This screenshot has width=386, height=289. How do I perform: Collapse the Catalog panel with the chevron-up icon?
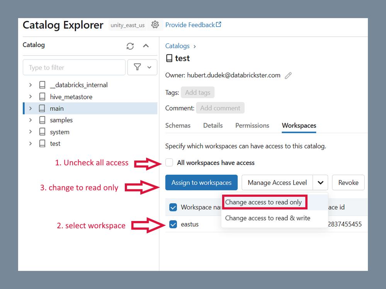[146, 46]
